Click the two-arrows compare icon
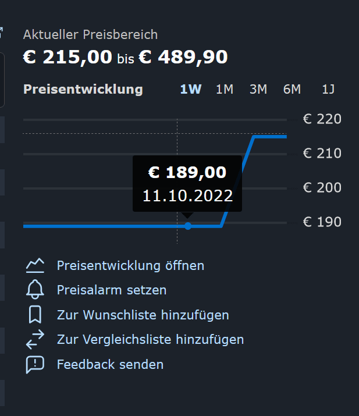 [x=35, y=339]
